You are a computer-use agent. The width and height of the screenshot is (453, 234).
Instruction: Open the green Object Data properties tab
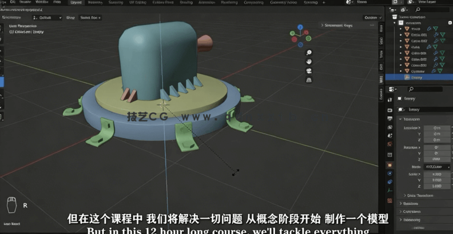[389, 190]
